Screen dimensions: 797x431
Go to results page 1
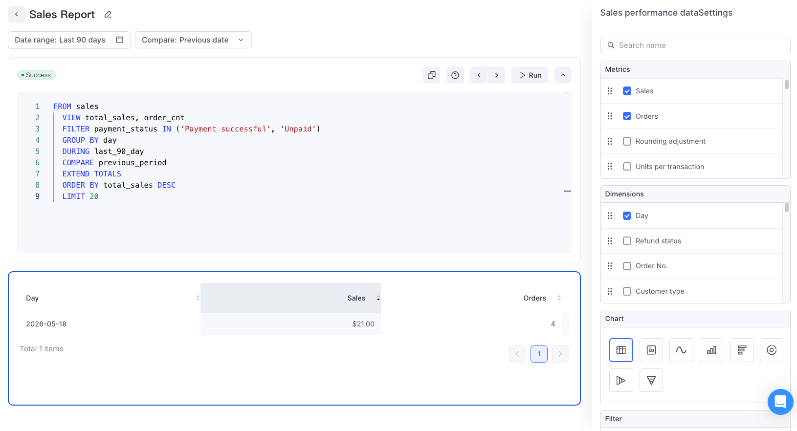pos(539,354)
